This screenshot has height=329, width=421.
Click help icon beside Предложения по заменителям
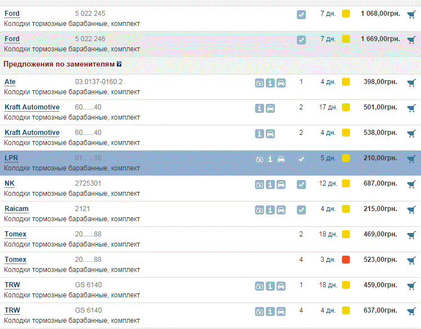tap(119, 64)
